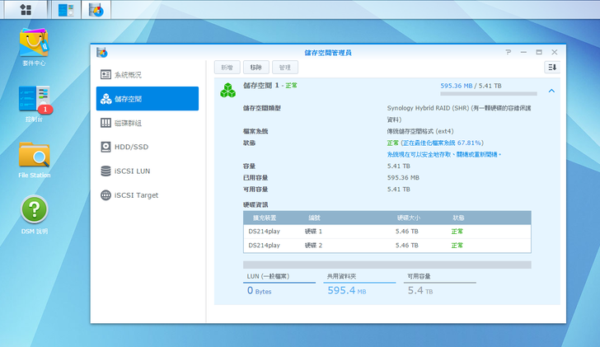This screenshot has height=347, width=600.
Task: Open 系統概況 overview section
Action: pyautogui.click(x=147, y=75)
